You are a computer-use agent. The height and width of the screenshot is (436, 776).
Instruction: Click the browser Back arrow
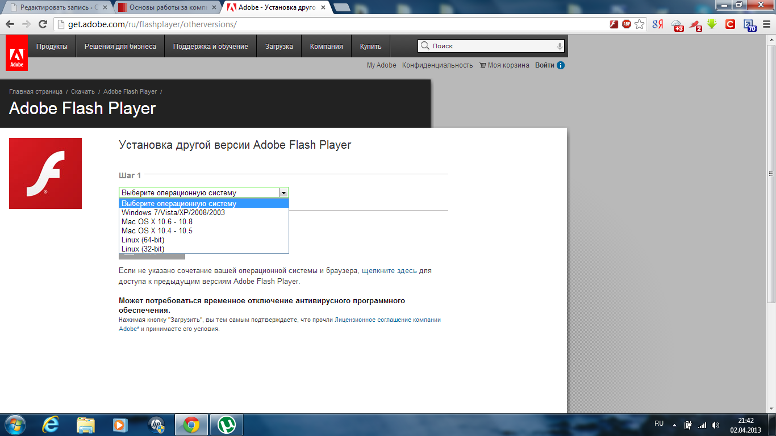[10, 24]
